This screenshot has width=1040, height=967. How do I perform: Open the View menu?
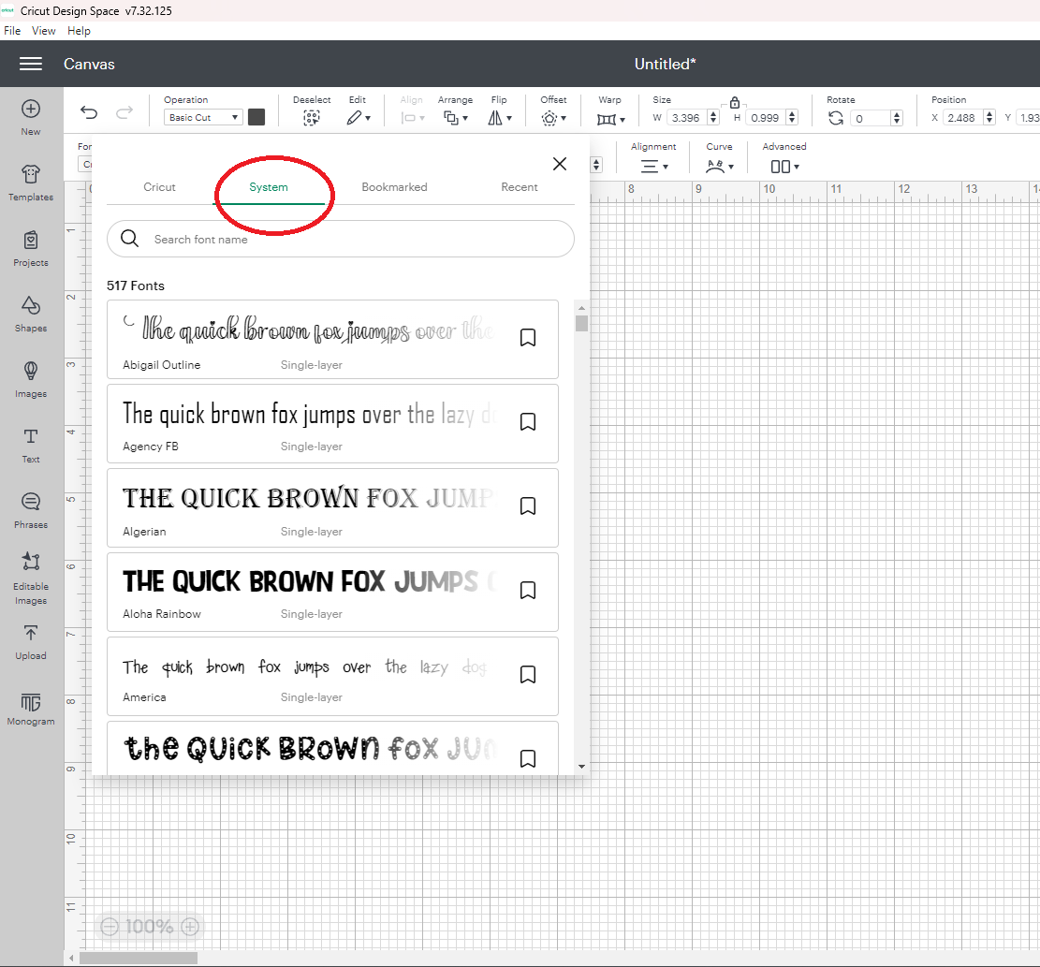pos(44,31)
